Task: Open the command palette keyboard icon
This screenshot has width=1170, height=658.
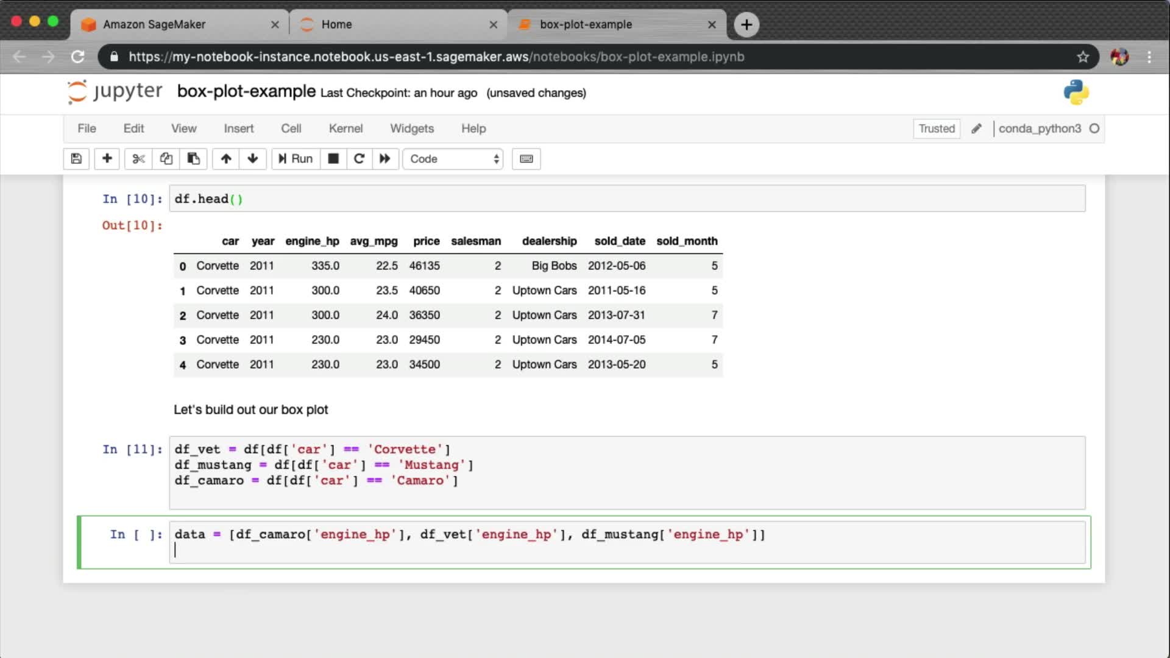Action: 526,159
